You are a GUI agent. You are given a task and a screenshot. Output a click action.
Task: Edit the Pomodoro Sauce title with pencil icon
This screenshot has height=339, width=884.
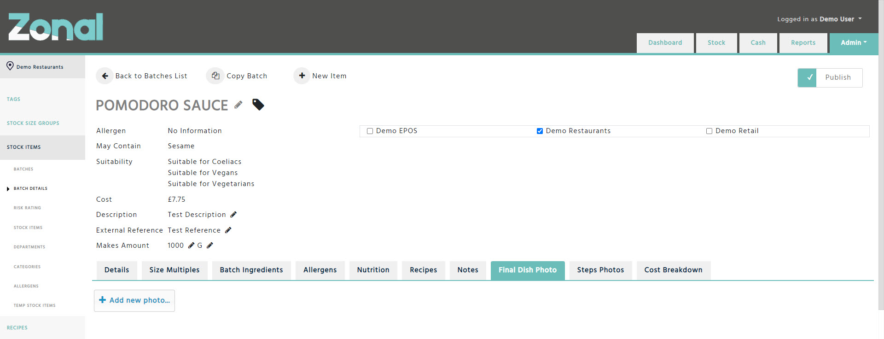click(238, 105)
